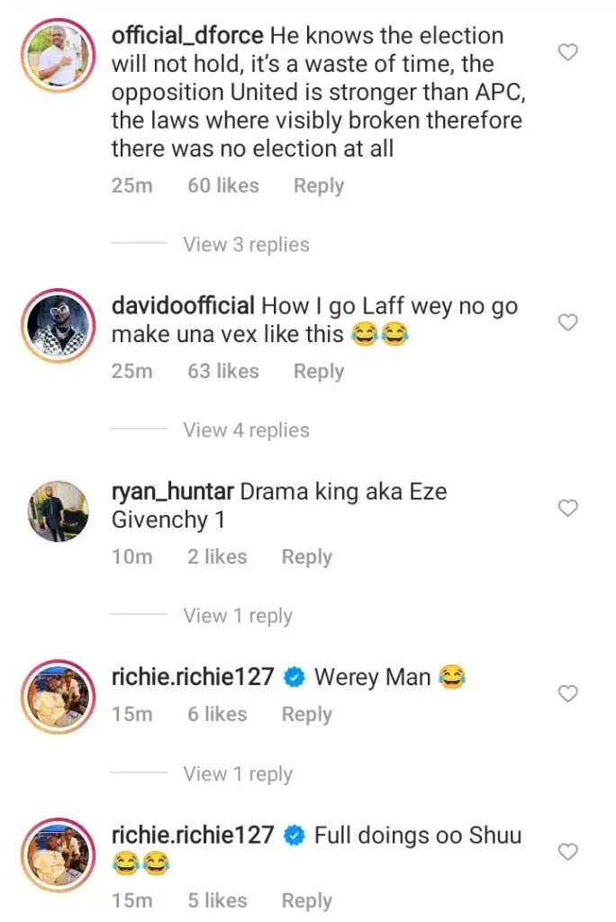616x922 pixels.
Task: Expand 'View 1 reply' under 'Werey Man'
Action: coord(238,774)
